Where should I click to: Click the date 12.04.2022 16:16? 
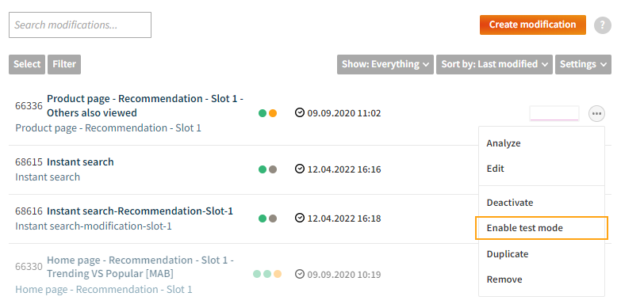click(x=344, y=169)
